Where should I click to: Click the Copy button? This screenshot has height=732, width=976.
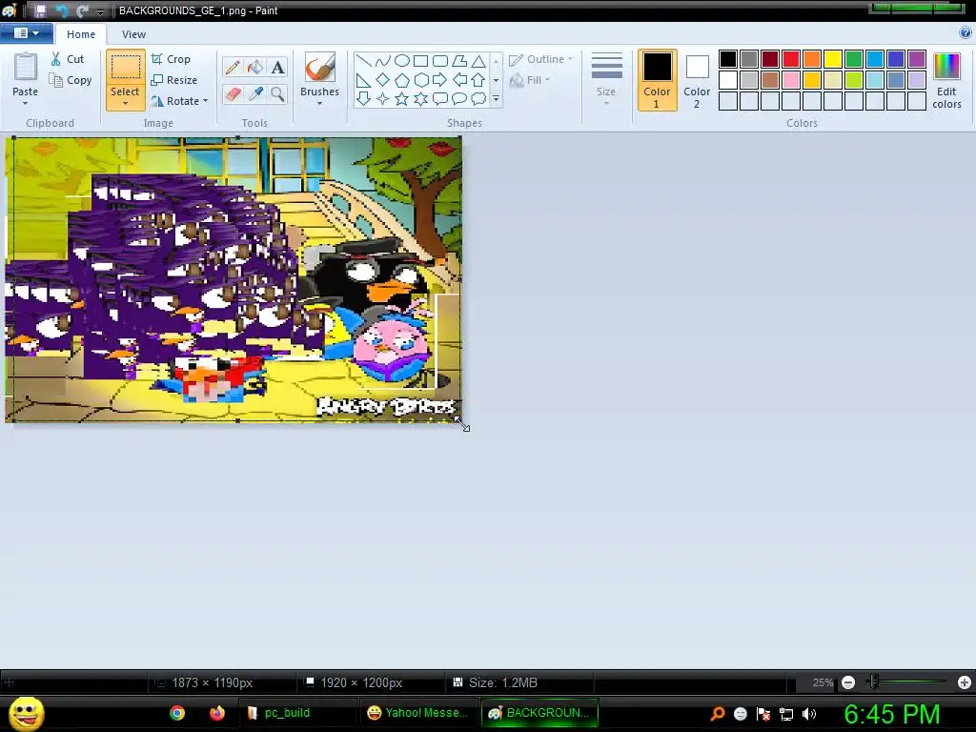coord(71,80)
